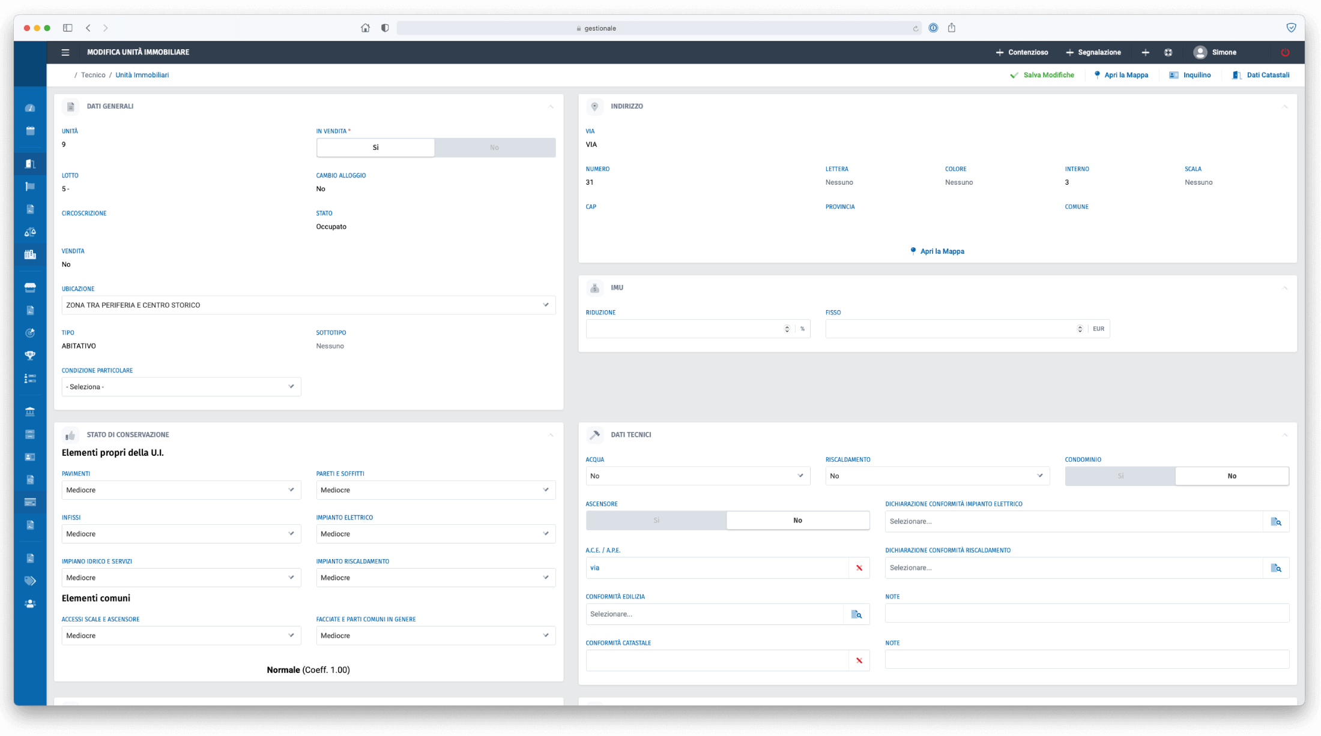Open the Simone user menu

click(x=1215, y=52)
